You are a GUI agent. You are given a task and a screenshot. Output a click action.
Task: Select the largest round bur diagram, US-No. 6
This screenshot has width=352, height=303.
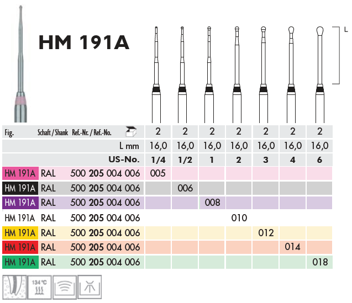pos(319,72)
